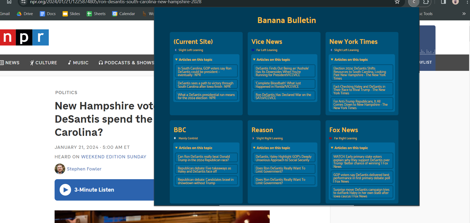Open WEEKEND EDITION SUNDAY link
This screenshot has height=223, width=470.
pos(114,157)
